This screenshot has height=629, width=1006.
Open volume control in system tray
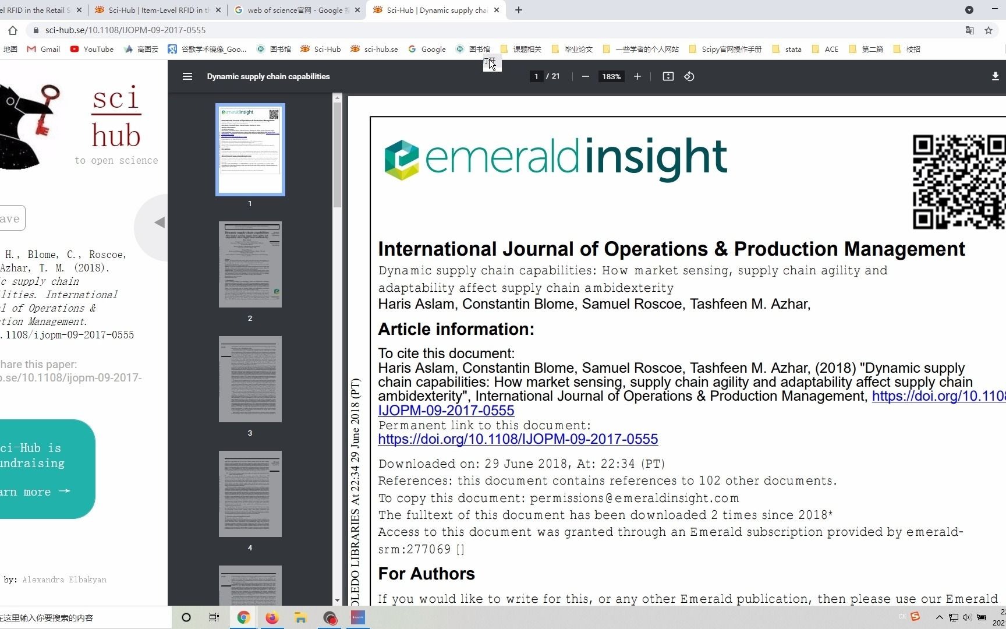click(x=967, y=617)
